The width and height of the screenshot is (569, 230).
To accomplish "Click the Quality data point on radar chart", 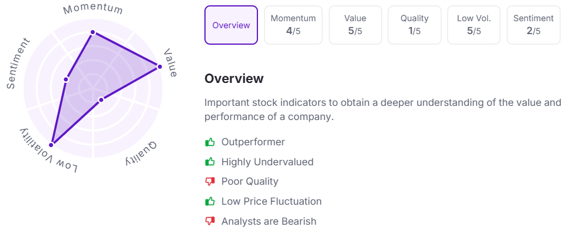I will click(101, 99).
